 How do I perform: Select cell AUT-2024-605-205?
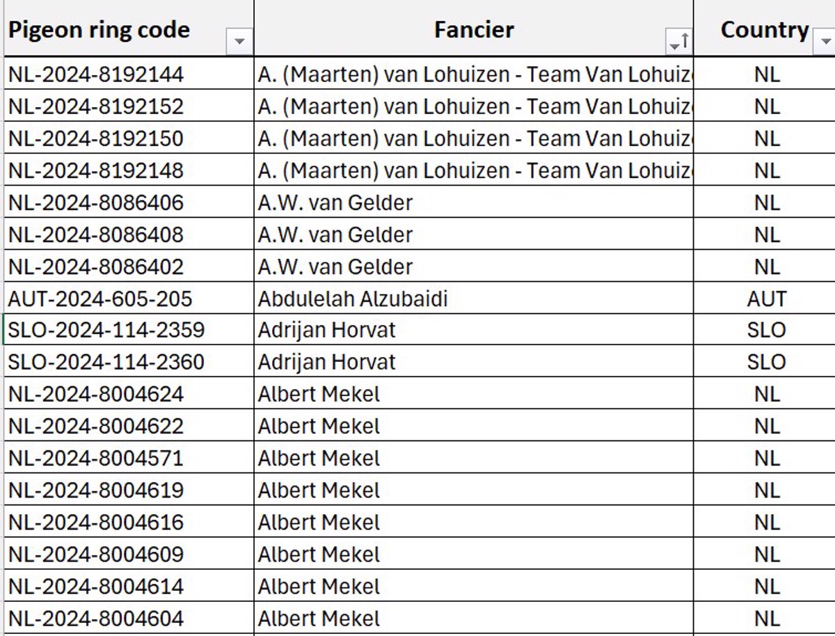point(129,299)
